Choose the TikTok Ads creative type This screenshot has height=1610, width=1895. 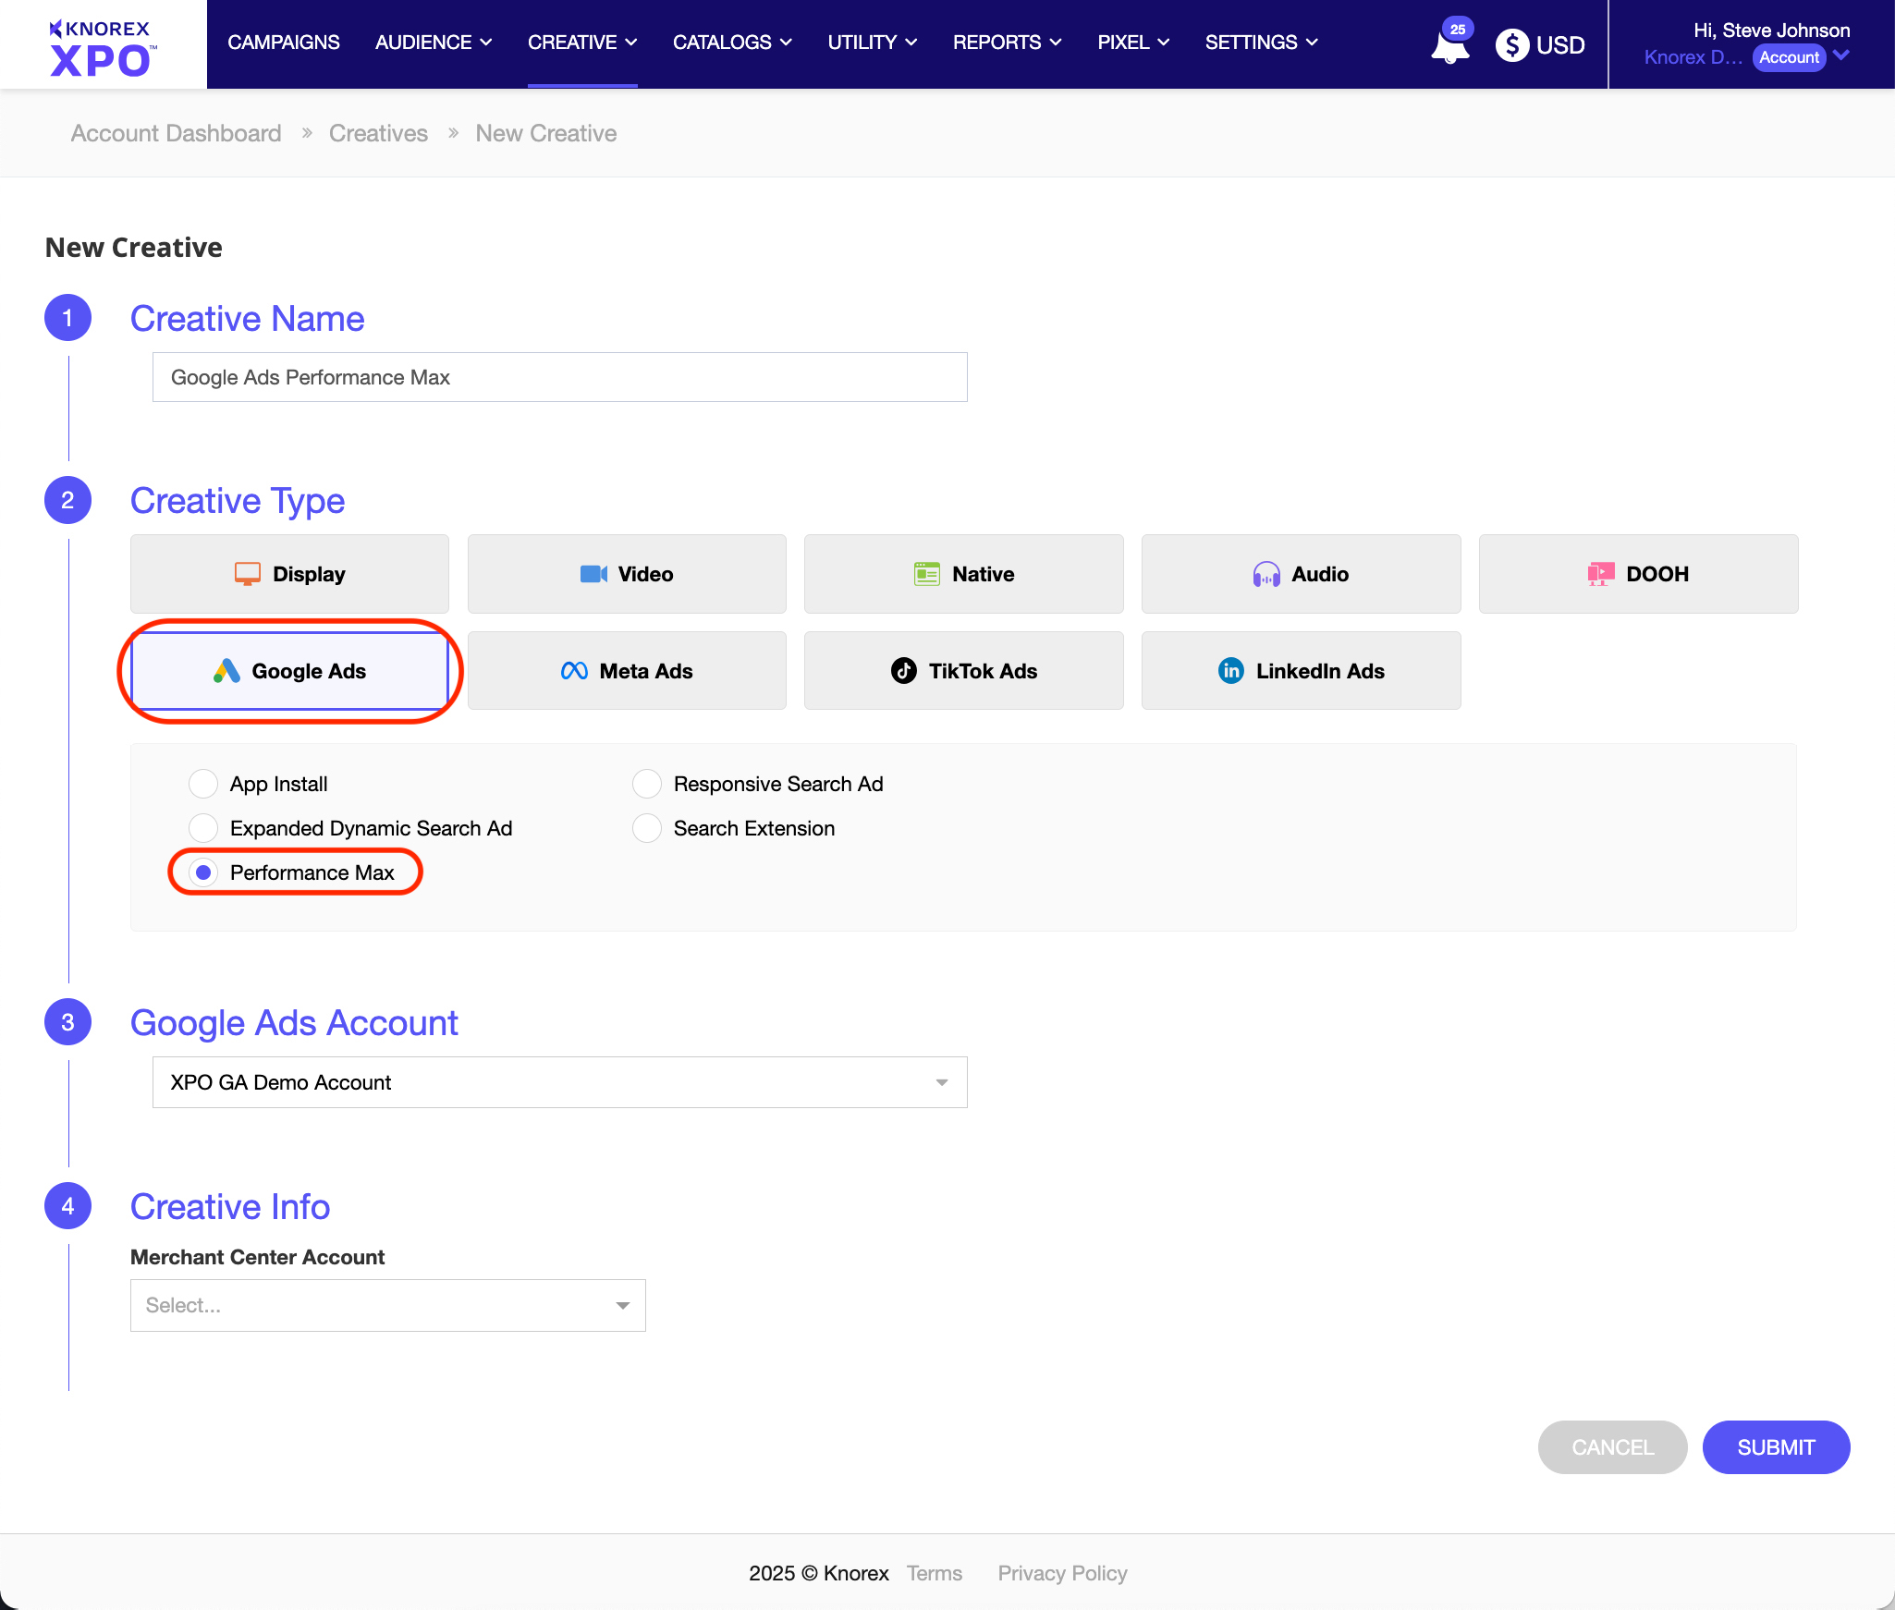click(x=963, y=671)
